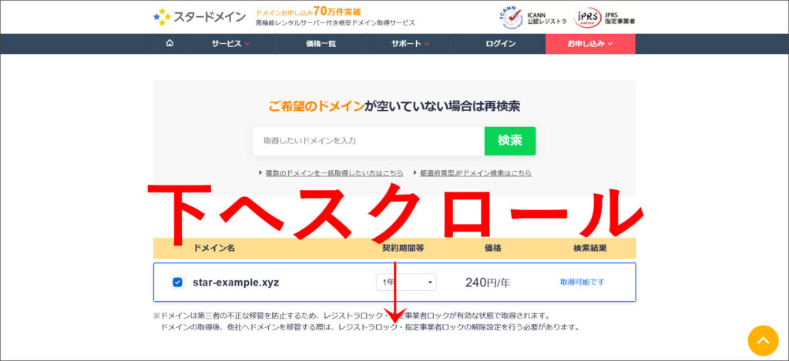The image size is (789, 361).
Task: Open the 価格一覧 page
Action: pos(321,44)
